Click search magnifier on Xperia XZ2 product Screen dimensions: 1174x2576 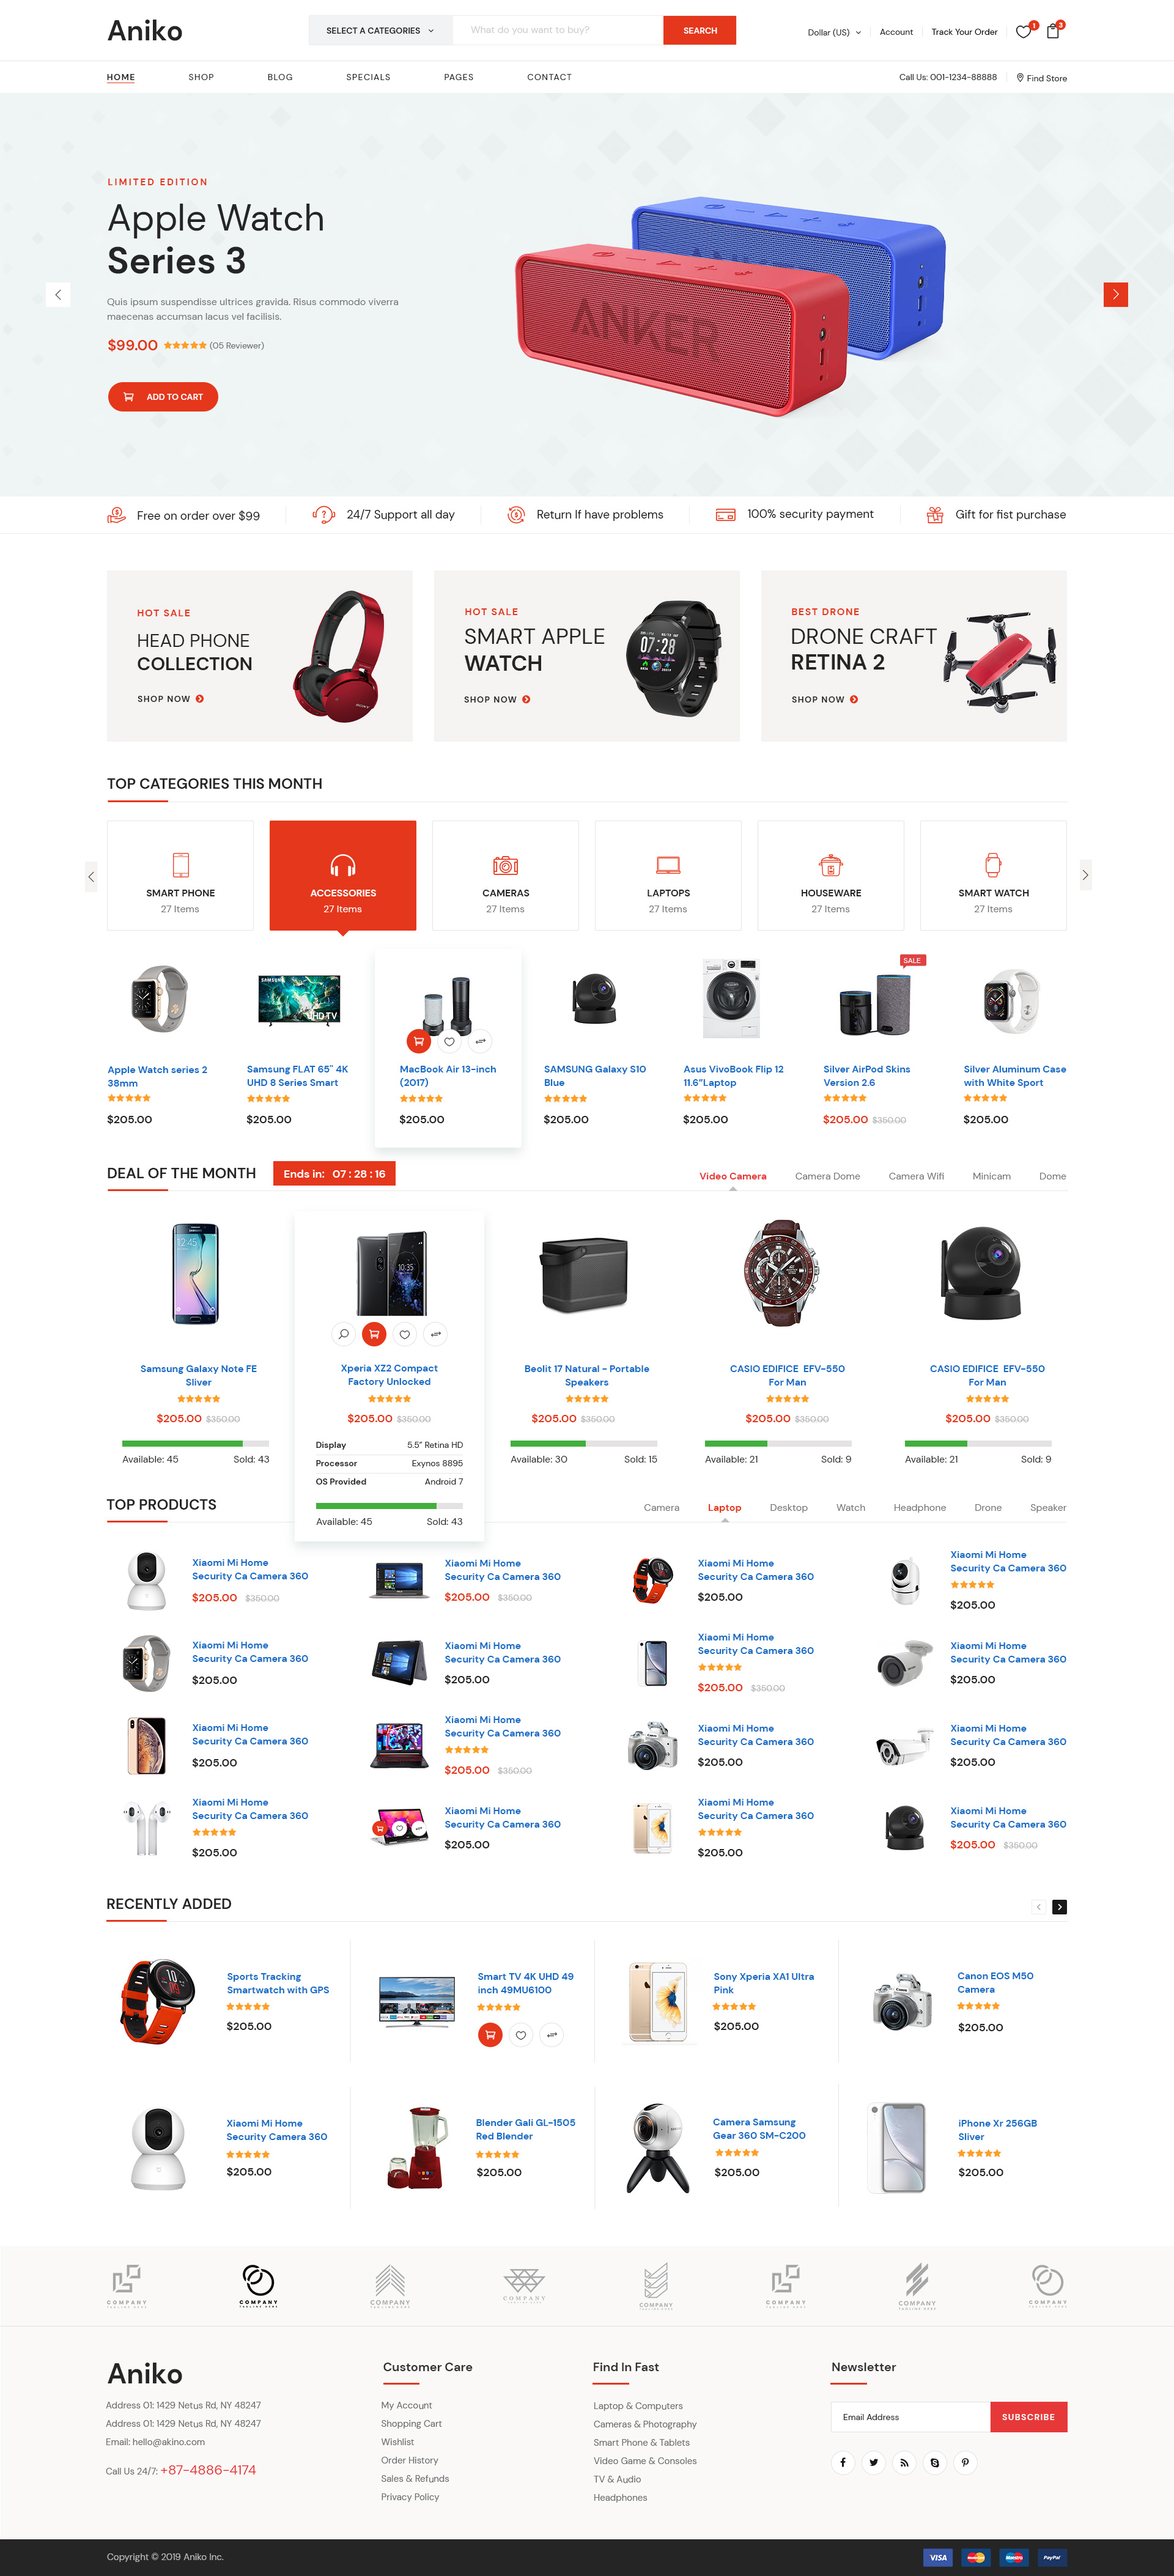point(344,1333)
